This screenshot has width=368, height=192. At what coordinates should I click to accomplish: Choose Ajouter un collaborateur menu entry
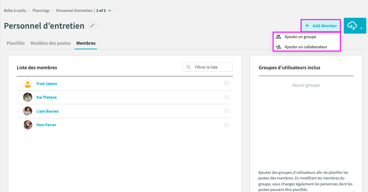306,47
